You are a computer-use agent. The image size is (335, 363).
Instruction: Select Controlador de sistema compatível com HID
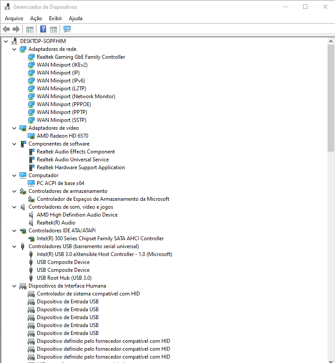click(x=88, y=294)
